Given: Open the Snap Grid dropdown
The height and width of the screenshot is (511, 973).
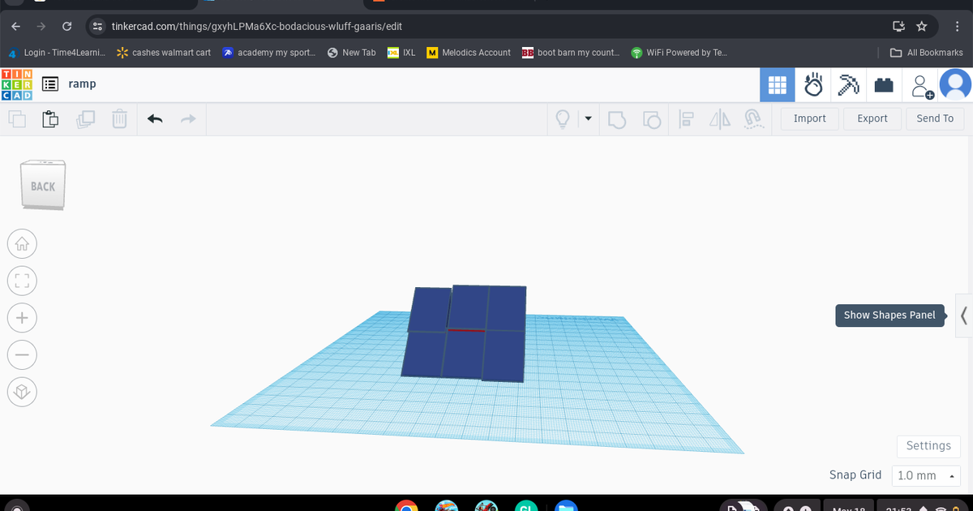Looking at the screenshot, I should click(x=926, y=475).
